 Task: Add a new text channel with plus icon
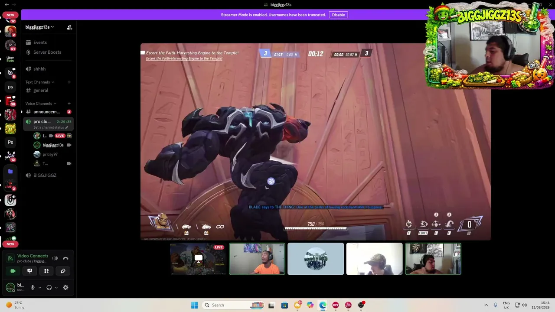point(69,82)
